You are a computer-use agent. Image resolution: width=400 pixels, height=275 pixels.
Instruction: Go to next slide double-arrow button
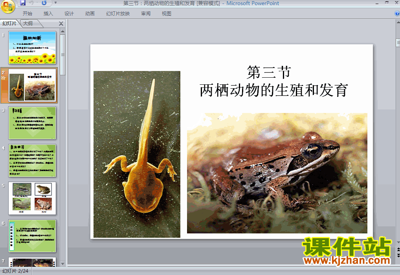pyautogui.click(x=398, y=255)
